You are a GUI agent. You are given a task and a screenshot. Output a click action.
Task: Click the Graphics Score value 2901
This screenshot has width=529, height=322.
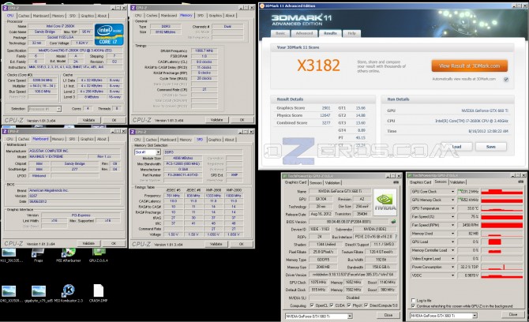pos(326,108)
